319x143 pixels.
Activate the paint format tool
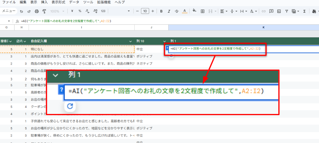44,11
